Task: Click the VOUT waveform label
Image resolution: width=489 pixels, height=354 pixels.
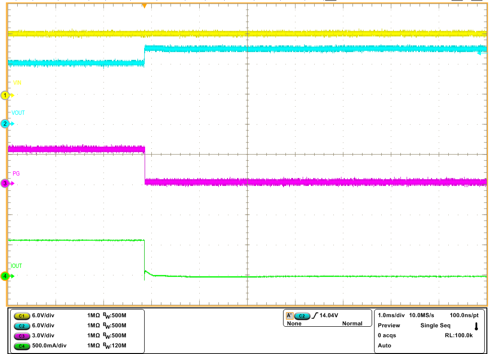Action: click(17, 113)
